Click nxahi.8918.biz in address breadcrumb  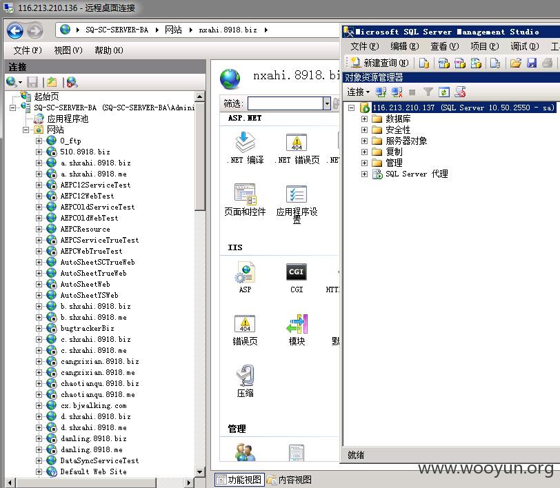point(228,30)
